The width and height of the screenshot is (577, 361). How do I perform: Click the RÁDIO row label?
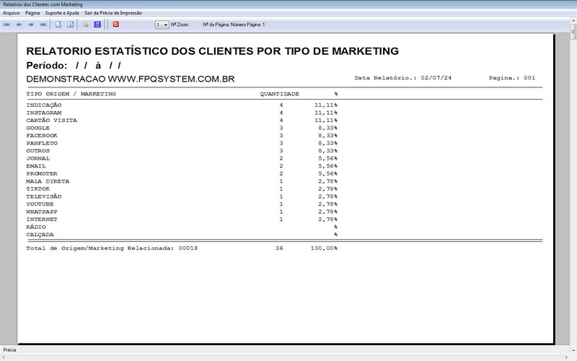coord(36,227)
